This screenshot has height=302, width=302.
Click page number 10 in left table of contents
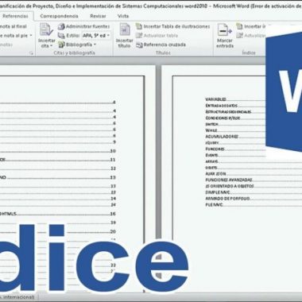point(113,151)
